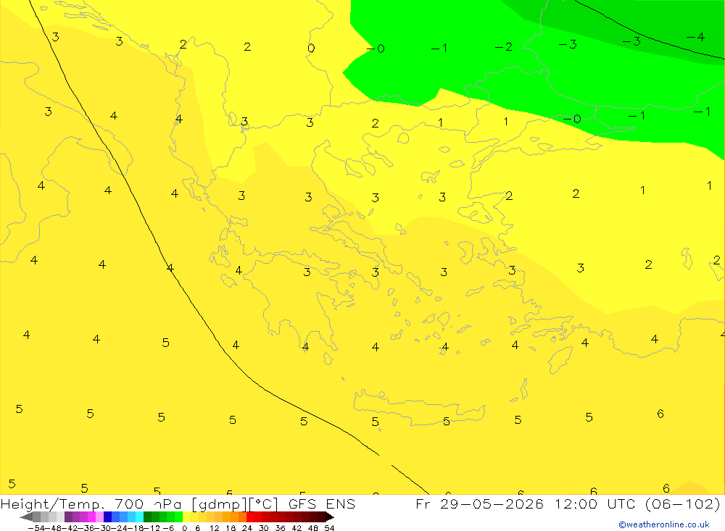Click the '12:00 UTC' time text
This screenshot has width=725, height=531.
pos(597,503)
